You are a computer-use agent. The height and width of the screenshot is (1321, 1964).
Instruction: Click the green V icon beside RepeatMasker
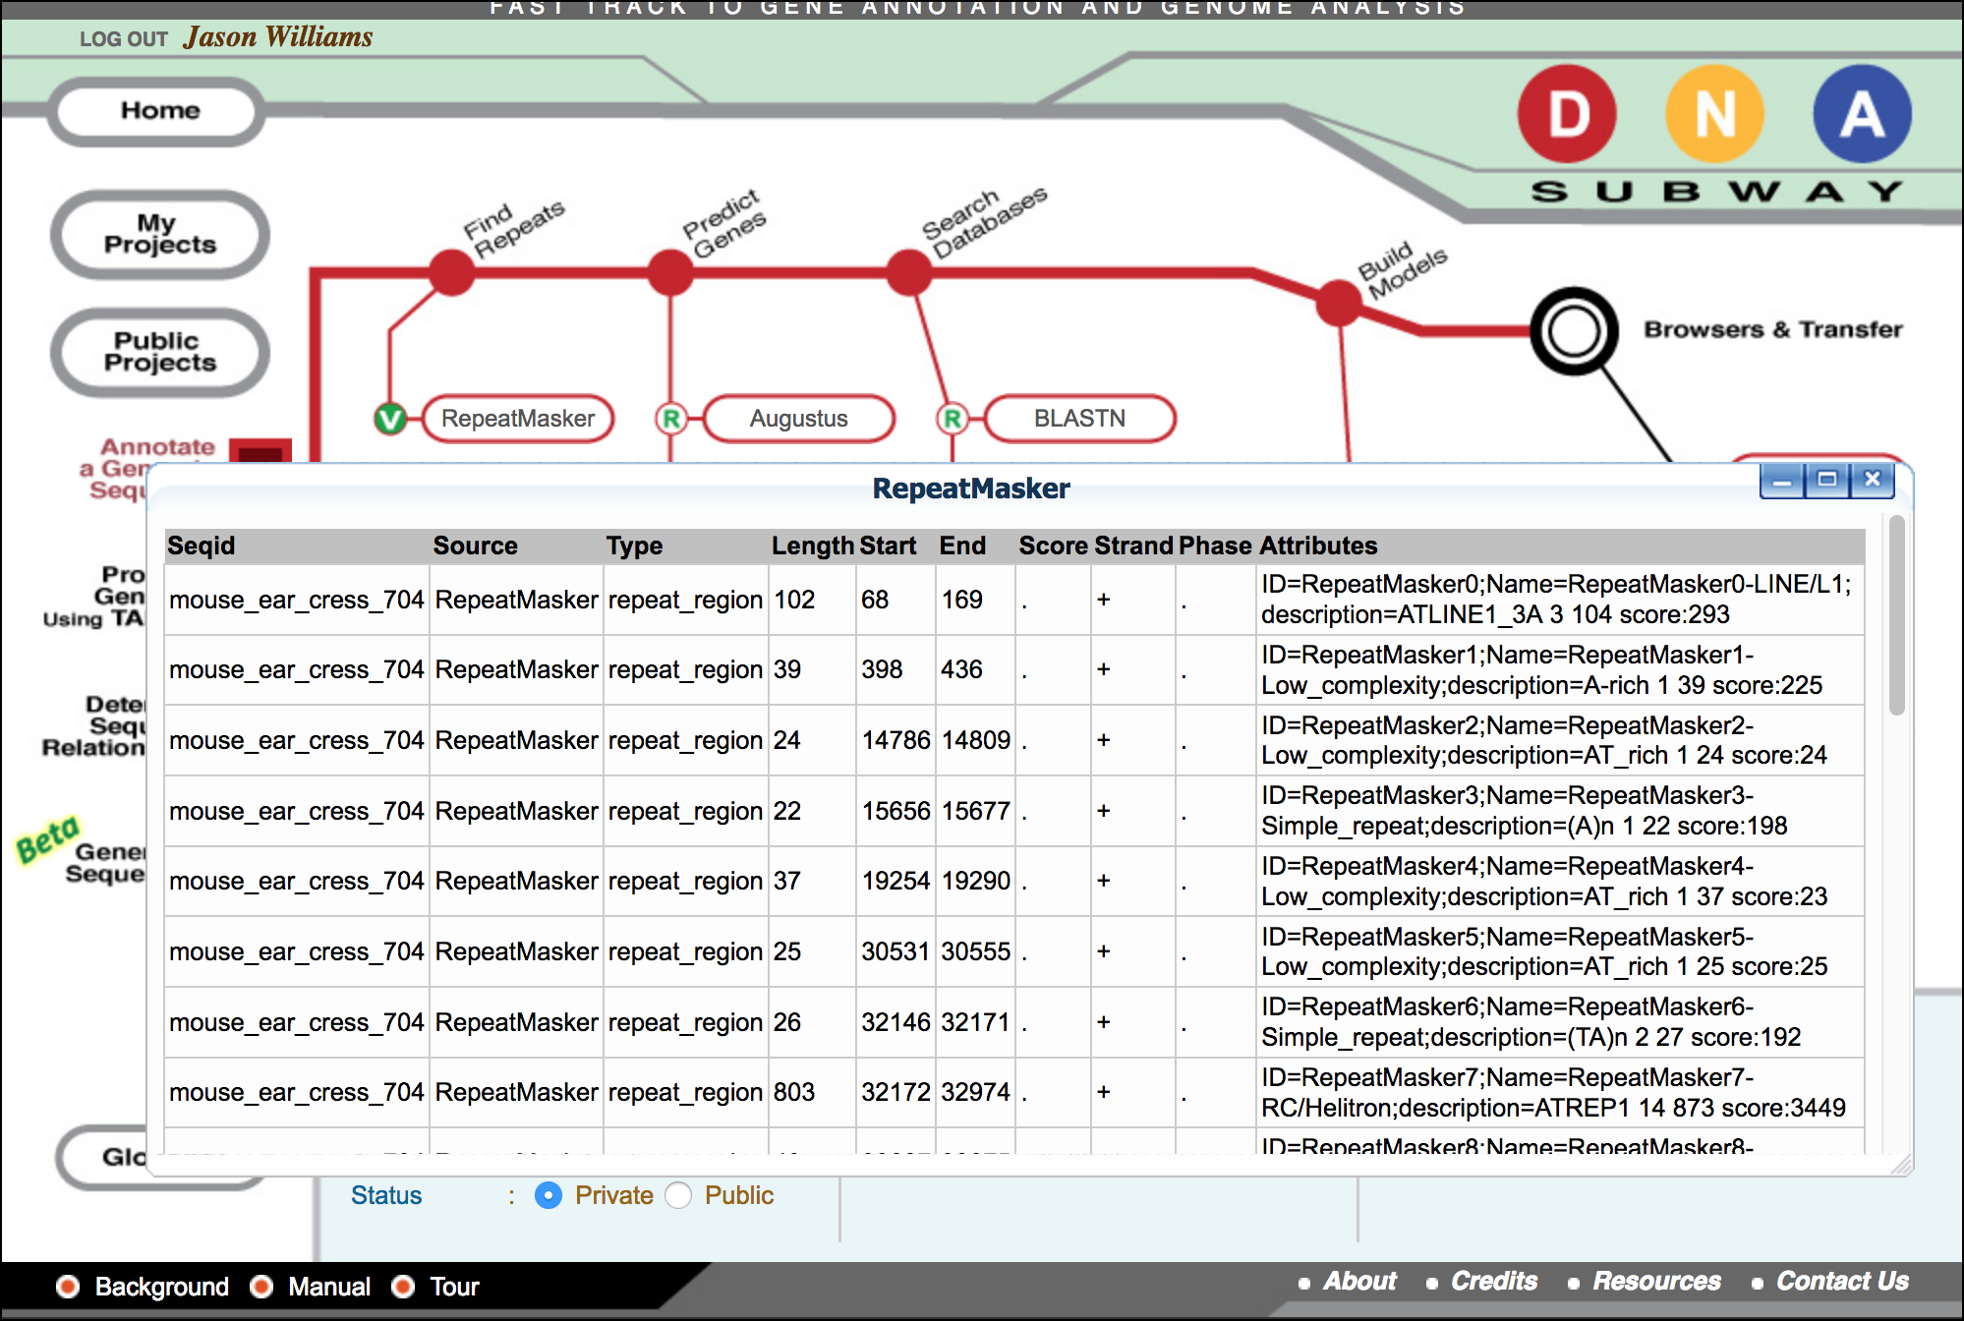click(390, 419)
